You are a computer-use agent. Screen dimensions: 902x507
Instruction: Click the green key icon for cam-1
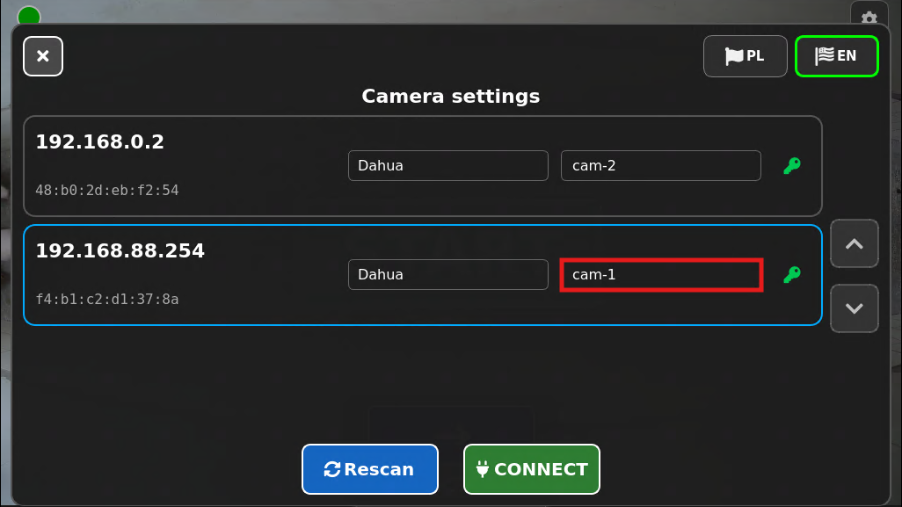click(792, 275)
